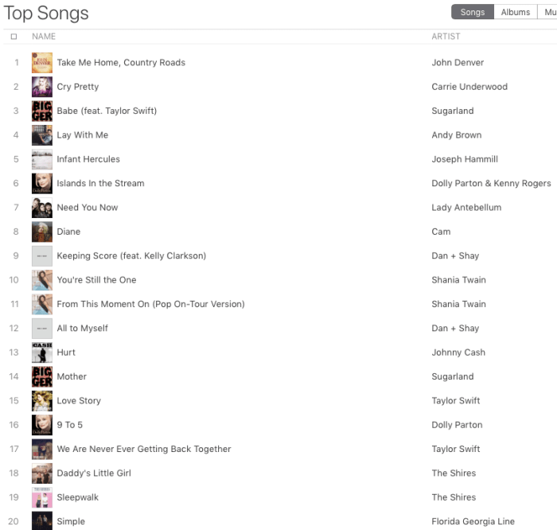Image resolution: width=557 pixels, height=530 pixels.
Task: Click the album art for Need You Now
Action: click(42, 208)
